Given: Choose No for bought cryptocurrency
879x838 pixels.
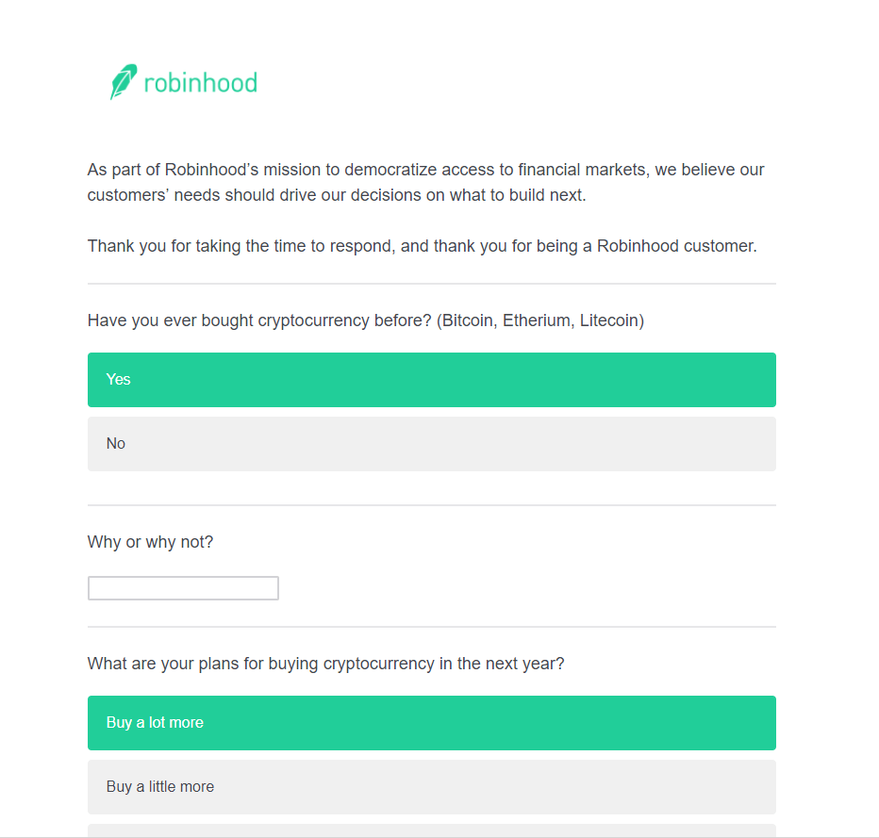Looking at the screenshot, I should [x=431, y=444].
